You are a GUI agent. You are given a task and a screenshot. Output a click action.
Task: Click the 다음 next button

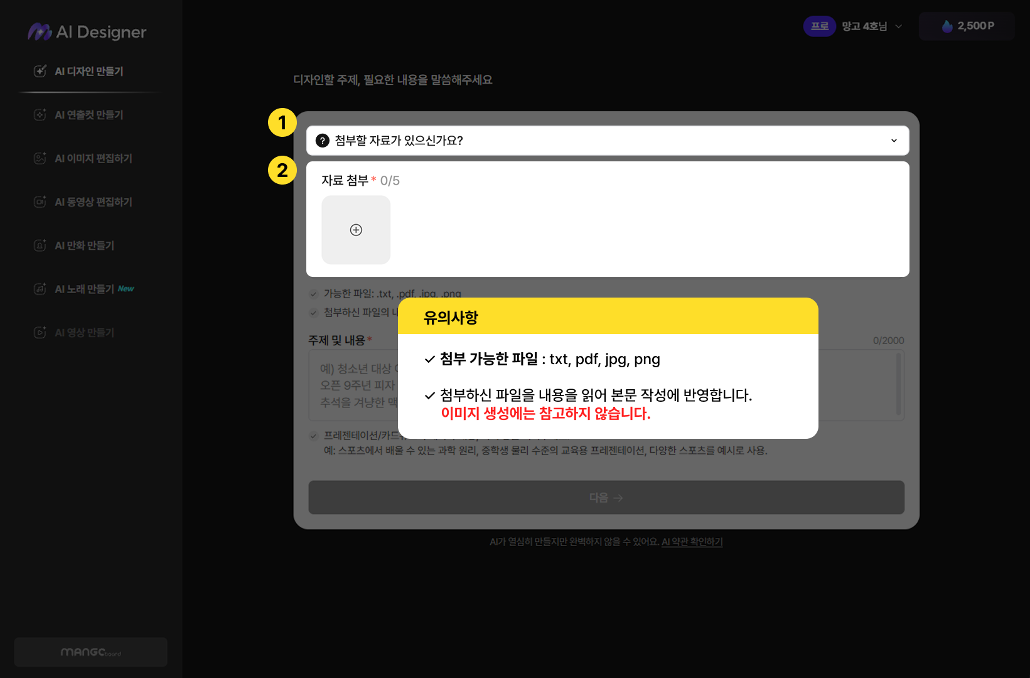(606, 497)
